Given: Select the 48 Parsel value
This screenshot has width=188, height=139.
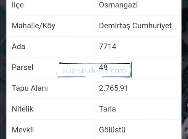Looking at the screenshot, I should point(103,67).
